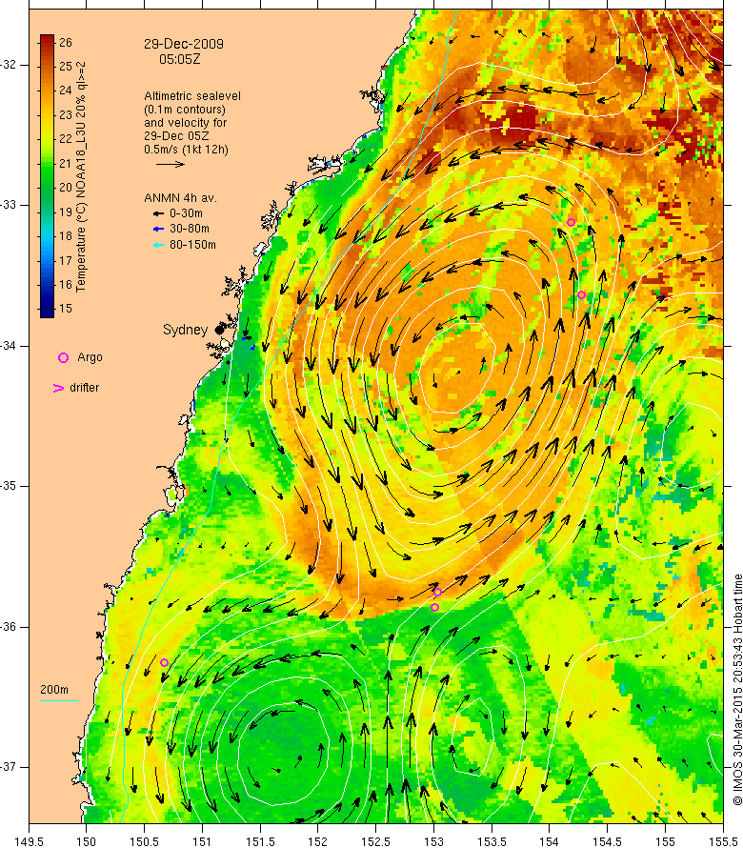This screenshot has height=848, width=743.
Task: Click the southern Argo marker near 35.9°S 153°E
Action: point(434,607)
